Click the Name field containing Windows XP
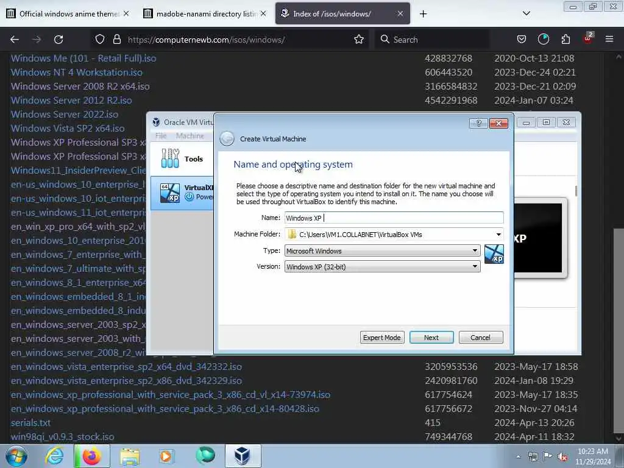The image size is (624, 468). [x=394, y=218]
